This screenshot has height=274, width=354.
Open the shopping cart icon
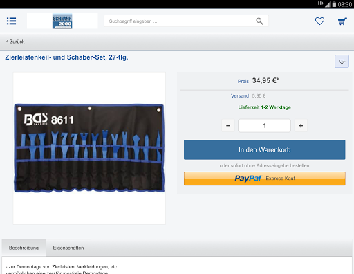342,21
